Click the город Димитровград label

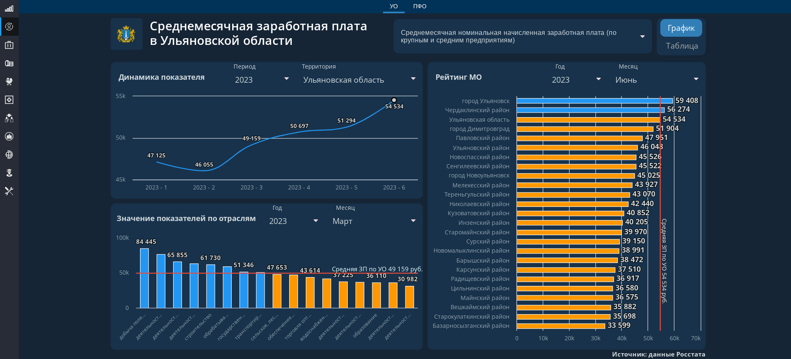click(479, 129)
